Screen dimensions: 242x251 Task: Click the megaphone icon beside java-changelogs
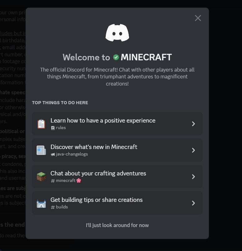tap(53, 154)
